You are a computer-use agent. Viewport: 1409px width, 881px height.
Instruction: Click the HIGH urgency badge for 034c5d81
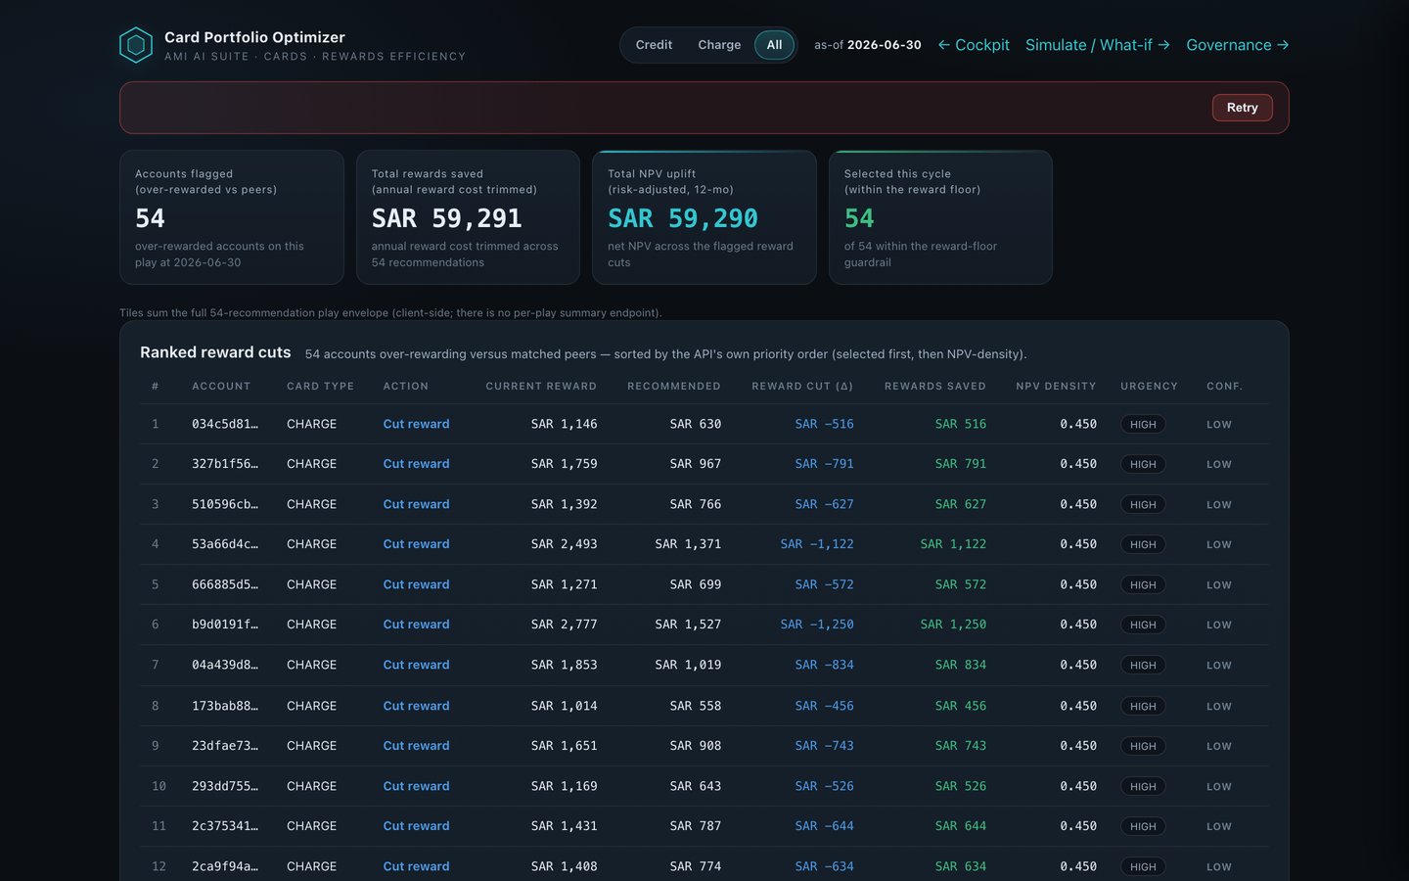point(1143,425)
